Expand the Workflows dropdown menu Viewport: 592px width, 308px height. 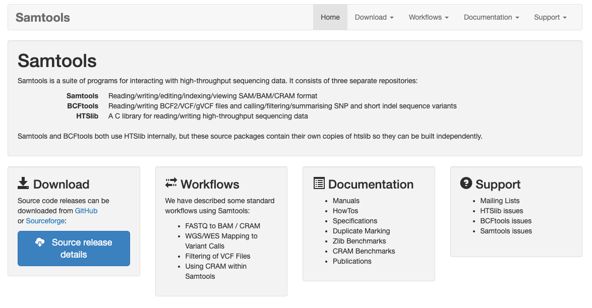pyautogui.click(x=429, y=17)
